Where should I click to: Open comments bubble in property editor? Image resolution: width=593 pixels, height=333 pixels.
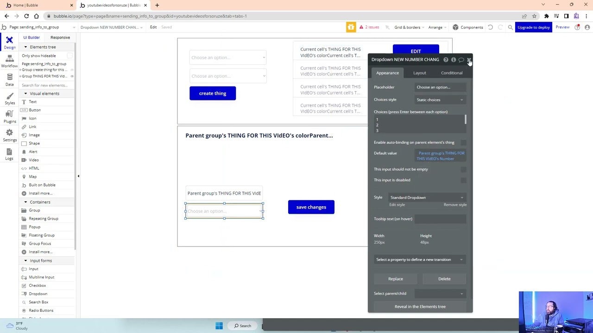[461, 60]
